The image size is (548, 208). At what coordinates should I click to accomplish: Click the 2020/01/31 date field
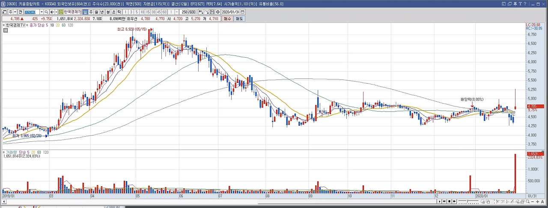click(230, 12)
